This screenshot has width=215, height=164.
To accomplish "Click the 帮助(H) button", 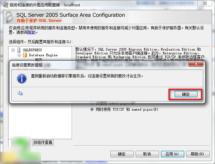I will pos(198,154).
